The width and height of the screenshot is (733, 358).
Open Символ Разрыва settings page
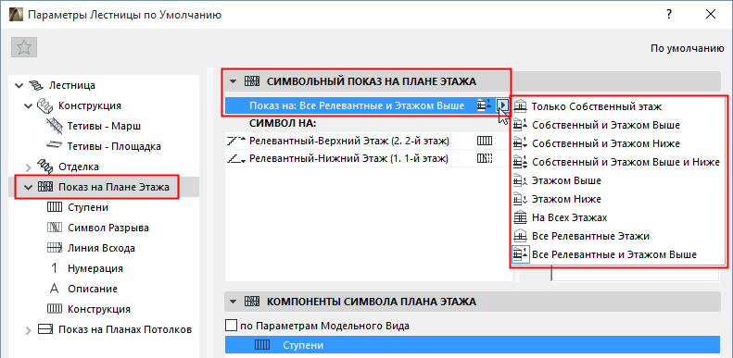(108, 228)
